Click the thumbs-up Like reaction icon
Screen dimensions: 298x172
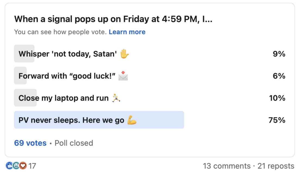point(10,165)
